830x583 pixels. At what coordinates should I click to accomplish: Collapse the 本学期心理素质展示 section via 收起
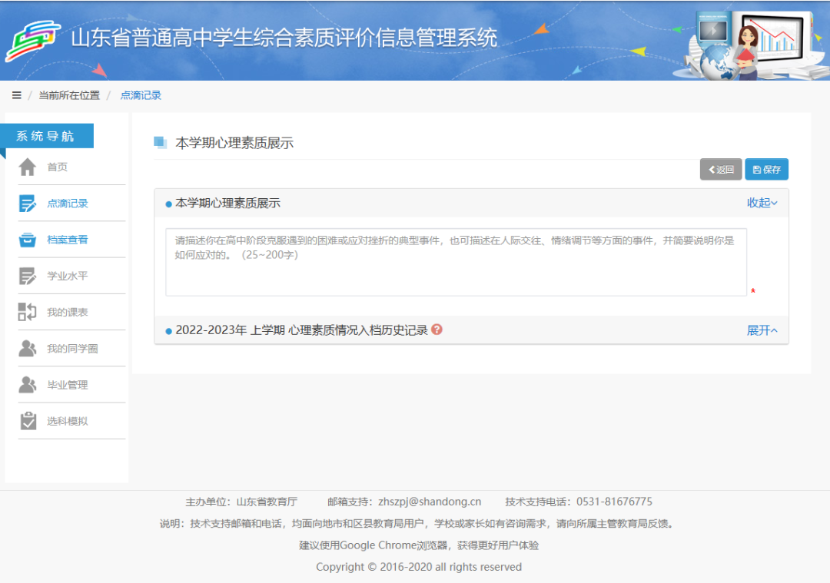click(762, 203)
